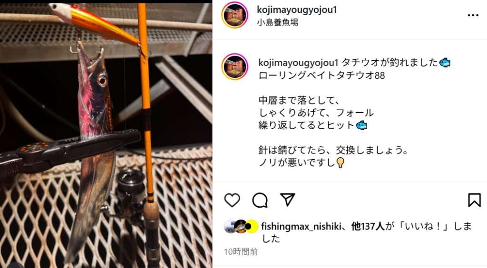Open the profile picture in the post header

(235, 15)
